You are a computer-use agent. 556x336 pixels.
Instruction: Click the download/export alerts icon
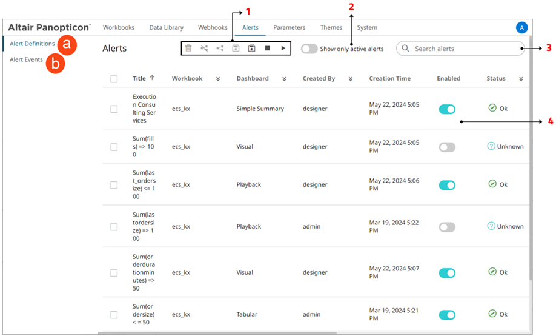tap(236, 49)
